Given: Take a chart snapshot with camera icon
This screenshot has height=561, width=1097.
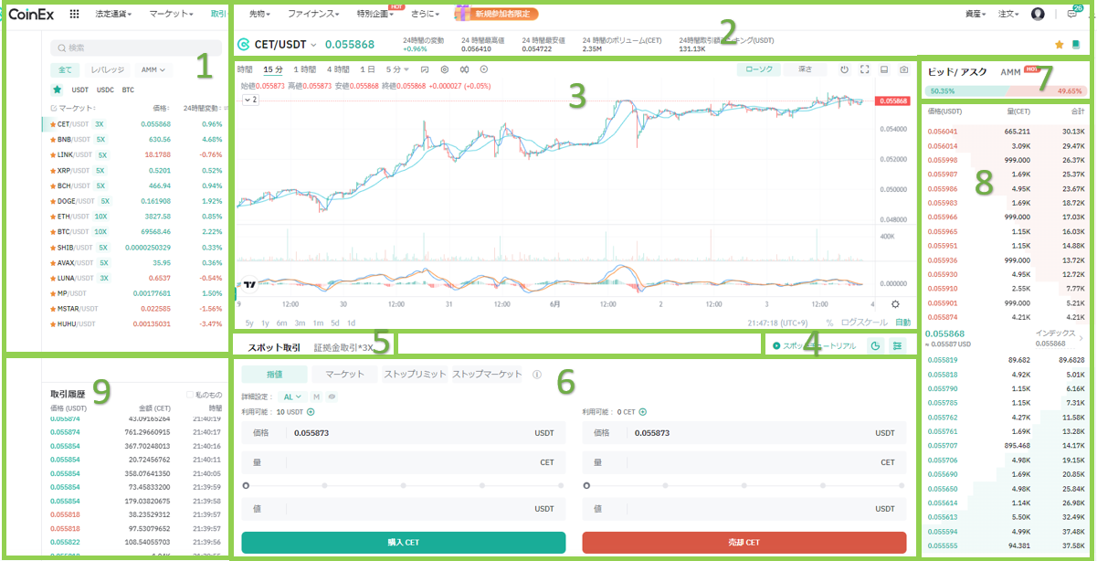Looking at the screenshot, I should (904, 69).
